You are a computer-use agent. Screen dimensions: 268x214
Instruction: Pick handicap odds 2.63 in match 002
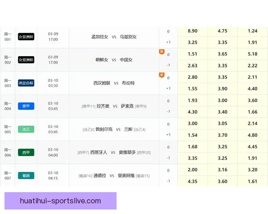click(x=193, y=66)
